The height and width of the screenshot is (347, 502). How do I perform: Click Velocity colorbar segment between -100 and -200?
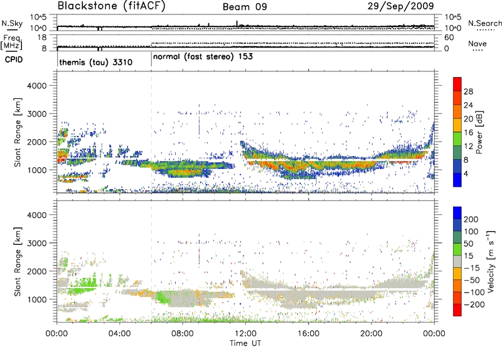tap(457, 298)
